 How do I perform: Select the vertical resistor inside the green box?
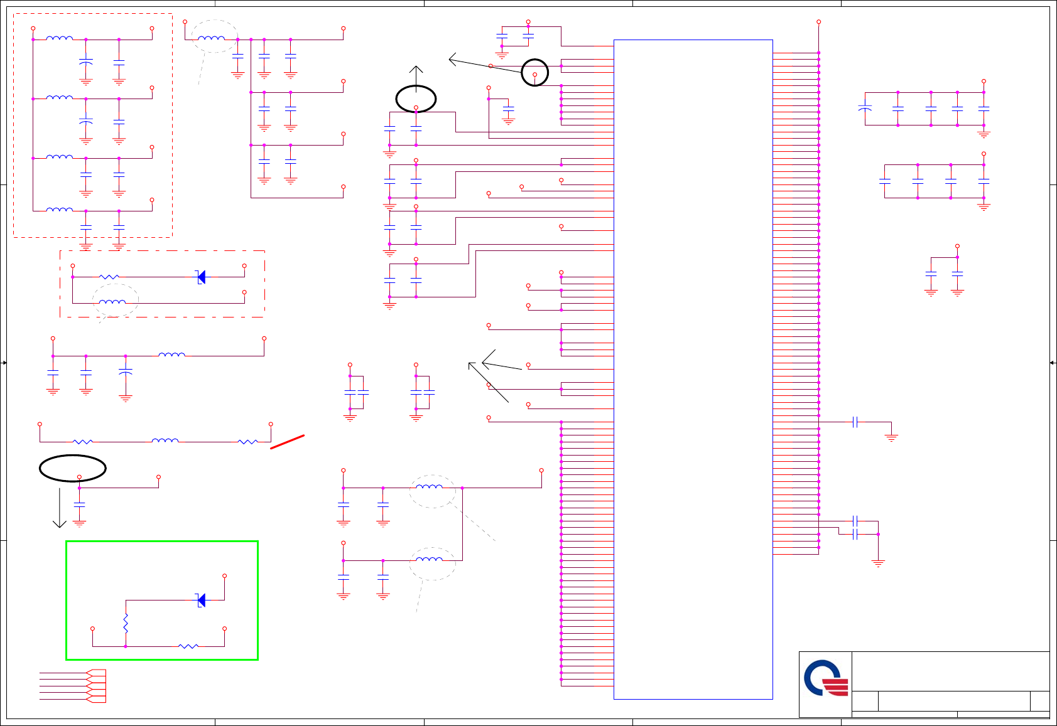pyautogui.click(x=126, y=623)
